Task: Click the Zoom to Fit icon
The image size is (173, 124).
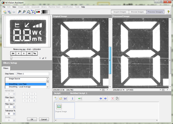Action: [x=33, y=12]
